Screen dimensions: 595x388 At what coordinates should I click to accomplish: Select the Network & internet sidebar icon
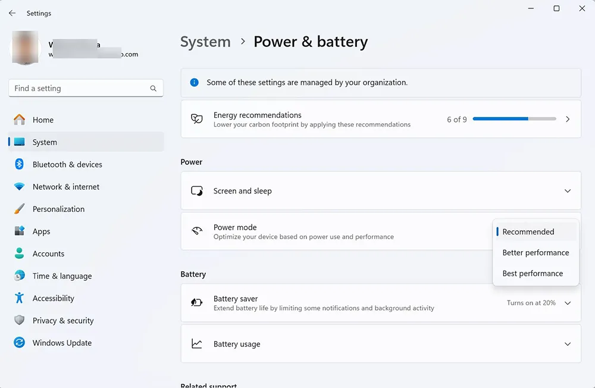pos(18,186)
